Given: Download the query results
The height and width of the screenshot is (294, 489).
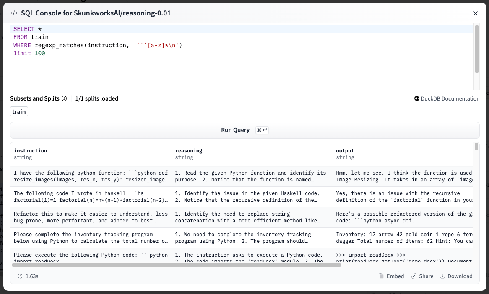Looking at the screenshot, I should point(459,276).
